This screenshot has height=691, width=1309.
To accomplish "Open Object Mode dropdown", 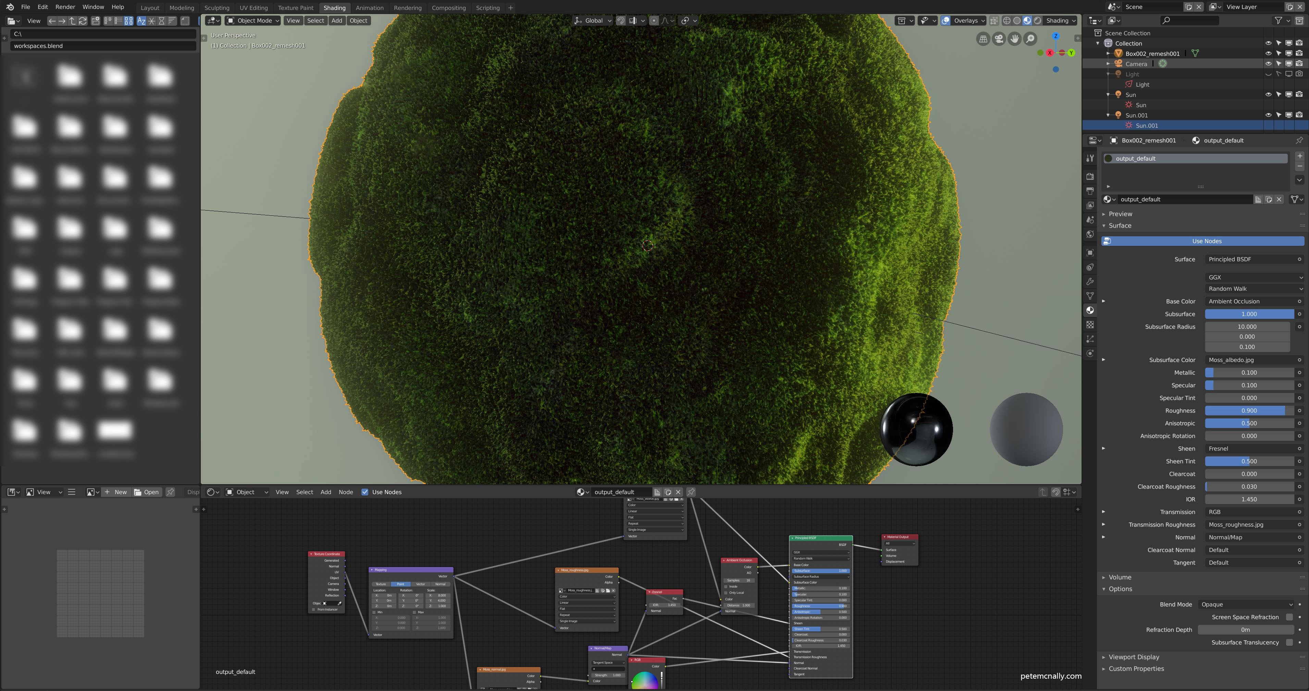I will pos(252,21).
